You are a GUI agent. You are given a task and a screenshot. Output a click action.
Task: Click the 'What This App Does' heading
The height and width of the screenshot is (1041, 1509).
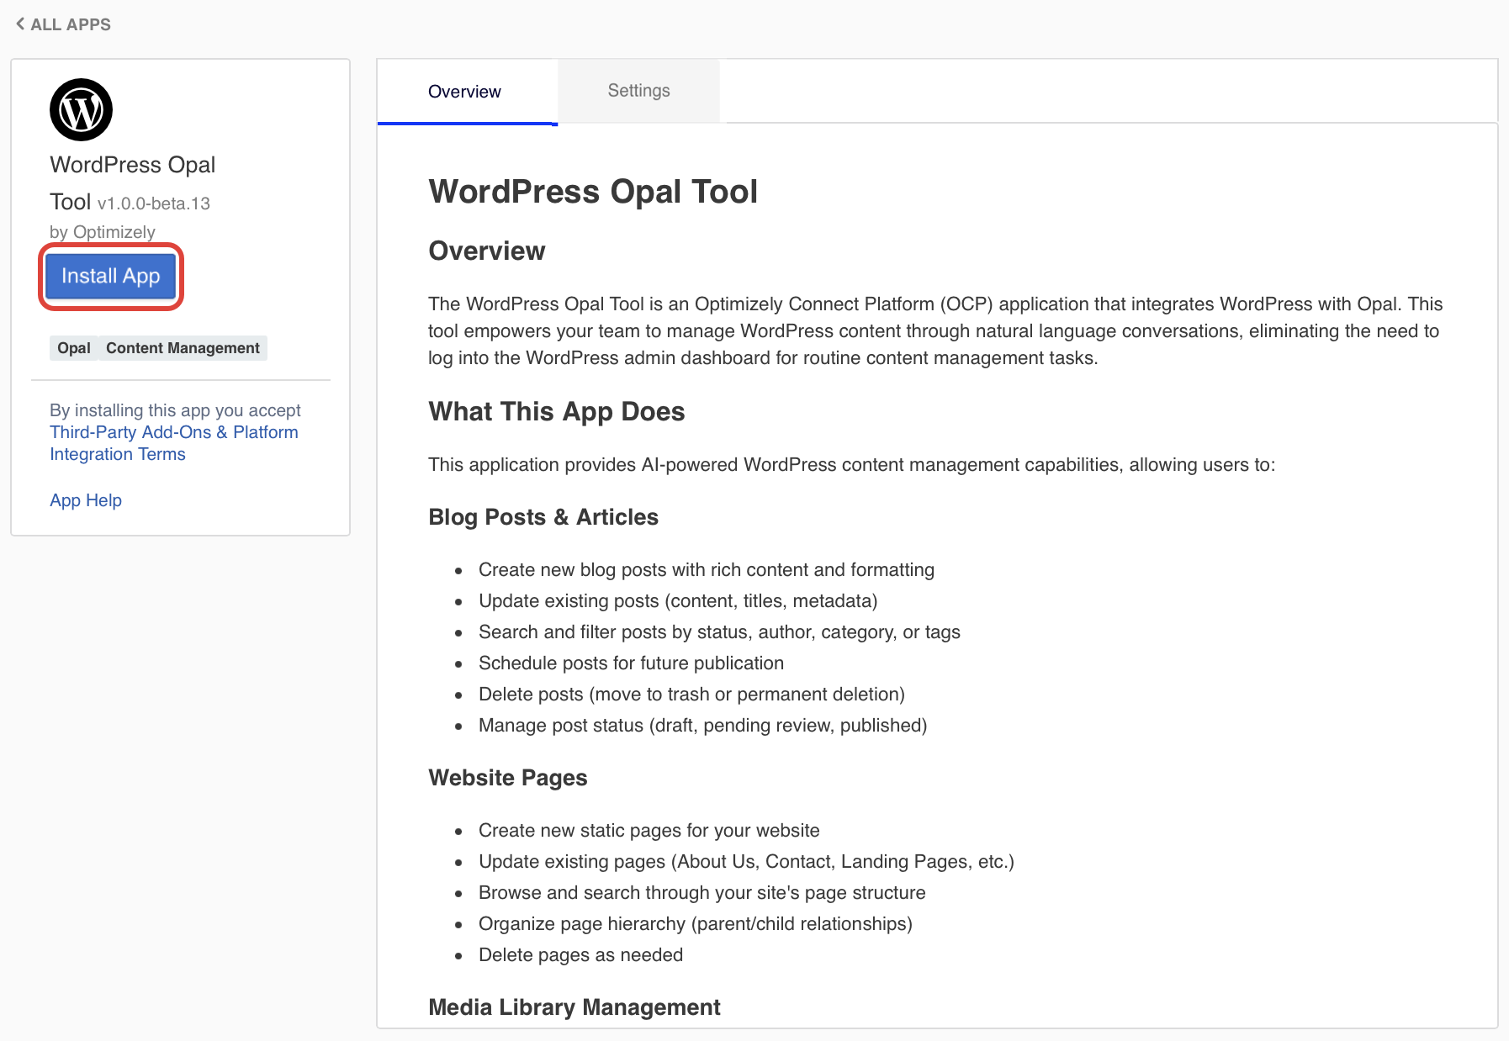556,411
